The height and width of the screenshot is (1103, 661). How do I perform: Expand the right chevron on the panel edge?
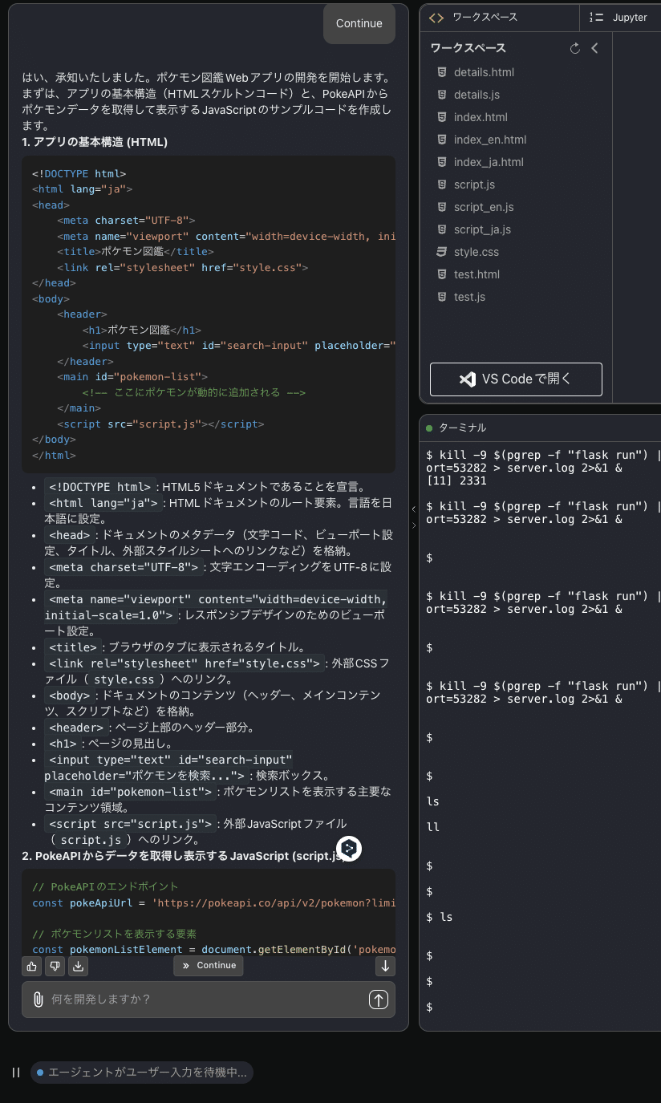pyautogui.click(x=414, y=526)
